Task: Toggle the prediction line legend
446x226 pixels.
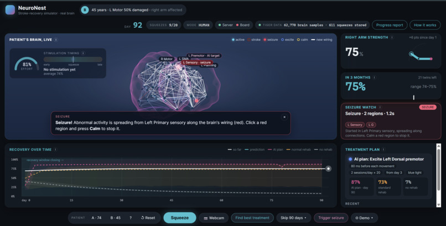Action: (255, 150)
